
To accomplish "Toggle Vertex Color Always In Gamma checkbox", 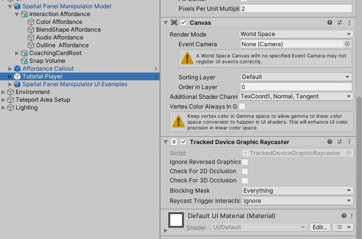I will click(242, 106).
